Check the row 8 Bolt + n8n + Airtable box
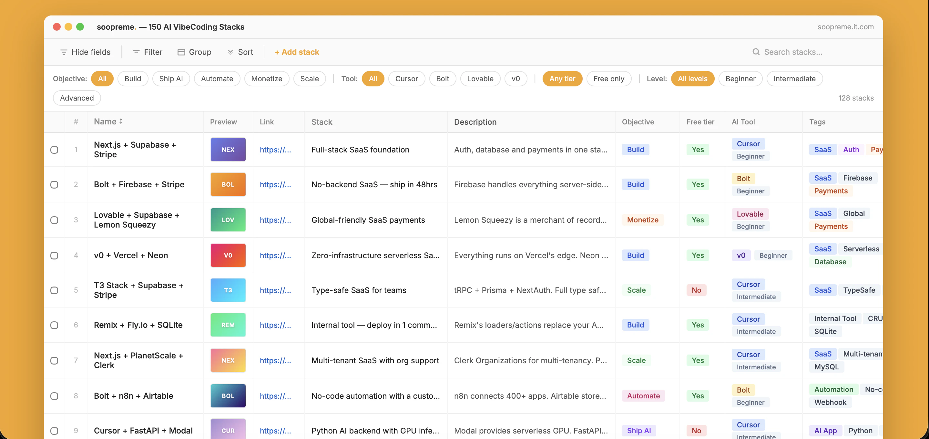929x439 pixels. [x=54, y=396]
